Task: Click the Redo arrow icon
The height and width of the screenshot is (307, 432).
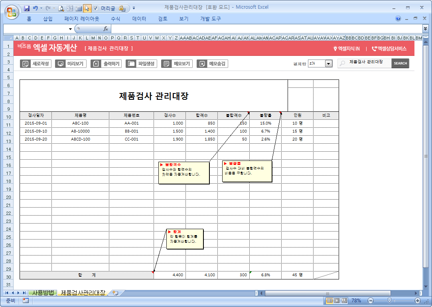Action: coord(48,8)
